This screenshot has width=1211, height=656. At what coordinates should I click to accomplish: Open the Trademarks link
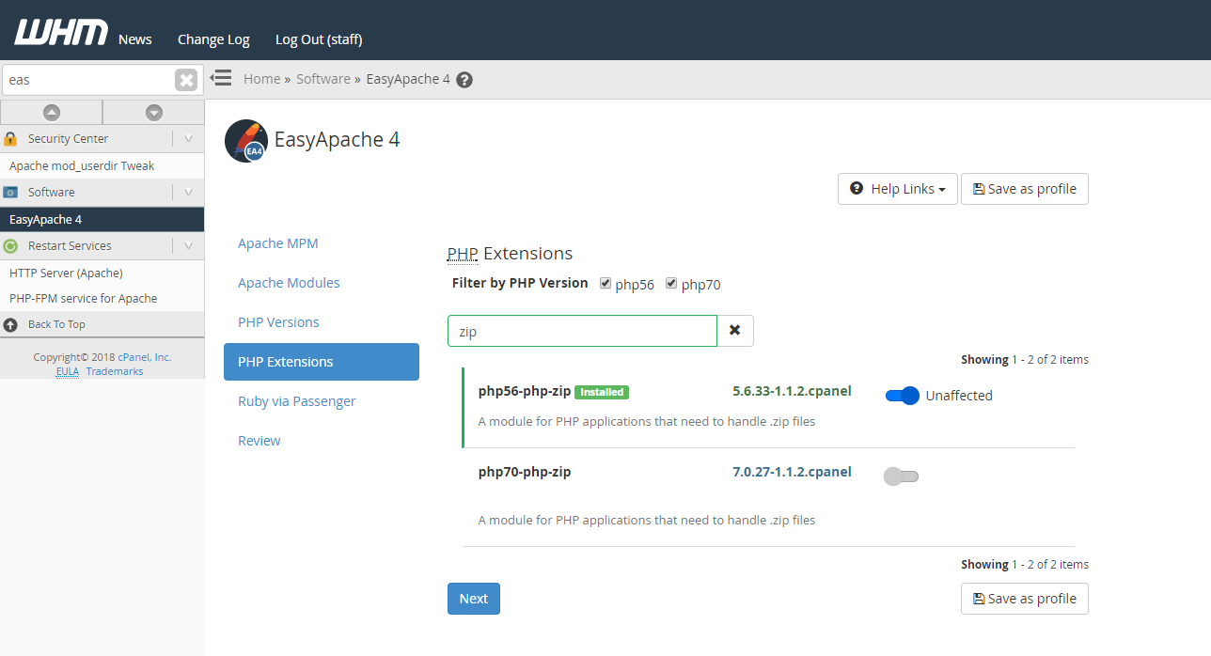115,371
